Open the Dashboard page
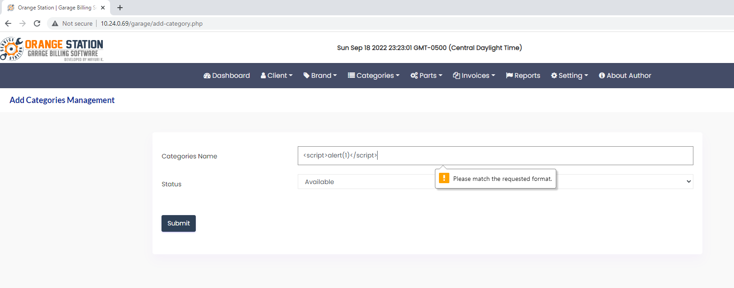This screenshot has height=288, width=734. pyautogui.click(x=226, y=76)
